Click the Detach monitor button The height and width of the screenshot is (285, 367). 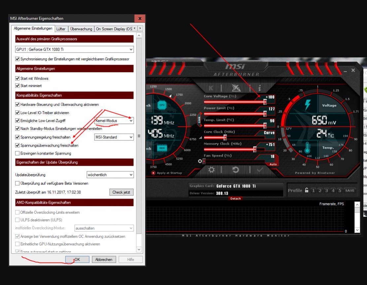(x=235, y=198)
